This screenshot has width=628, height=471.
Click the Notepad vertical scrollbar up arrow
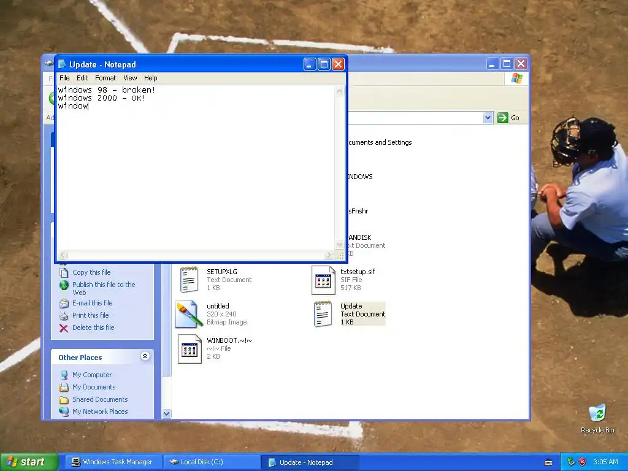tap(339, 92)
